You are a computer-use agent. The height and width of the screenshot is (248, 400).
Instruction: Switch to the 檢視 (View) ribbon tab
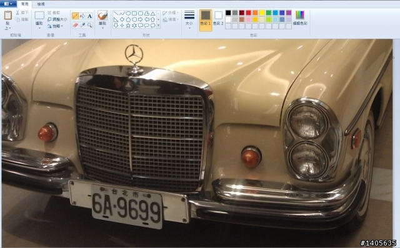(41, 4)
